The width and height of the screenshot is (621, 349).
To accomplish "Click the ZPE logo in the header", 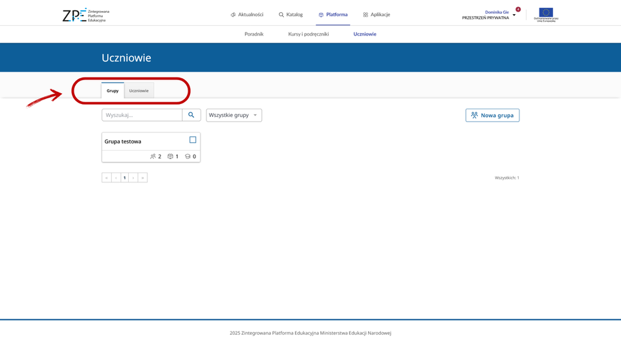I will [x=85, y=15].
